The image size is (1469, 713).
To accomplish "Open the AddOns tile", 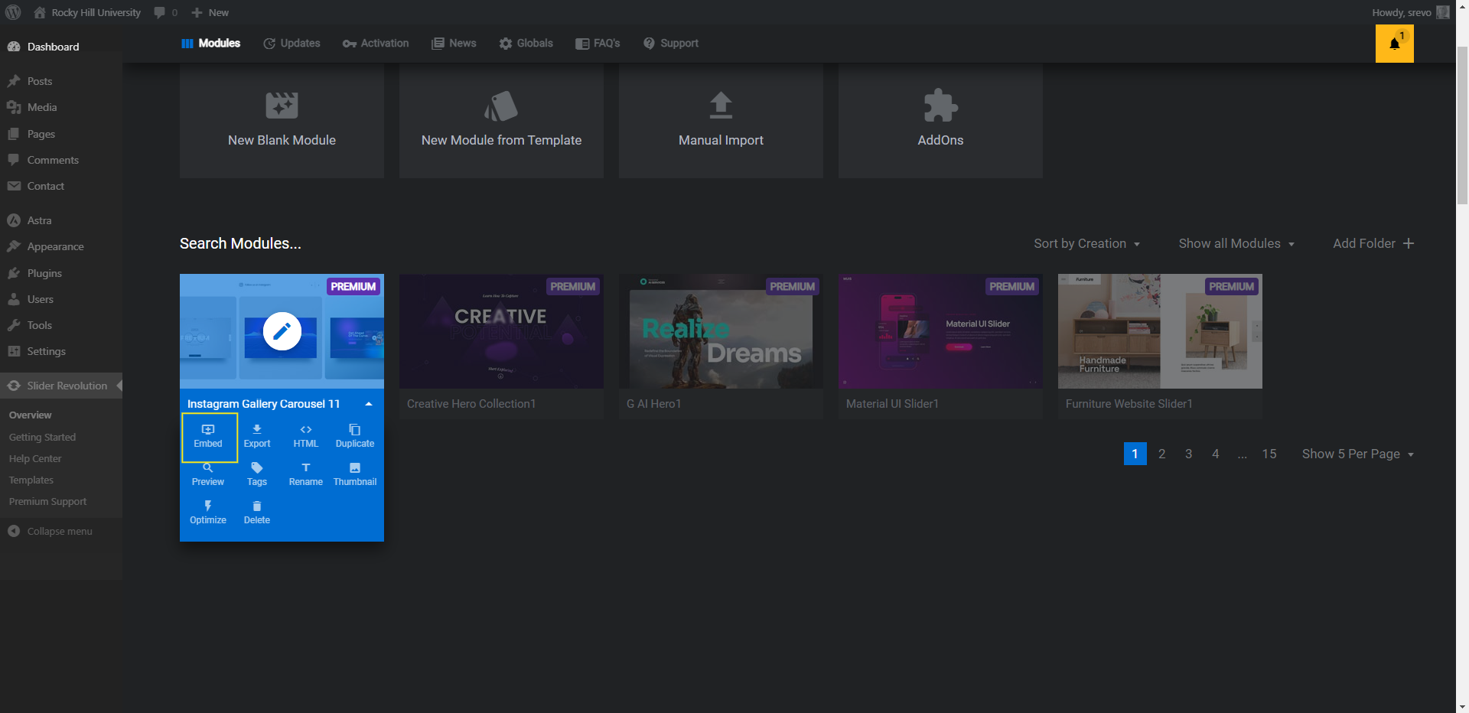I will (940, 121).
